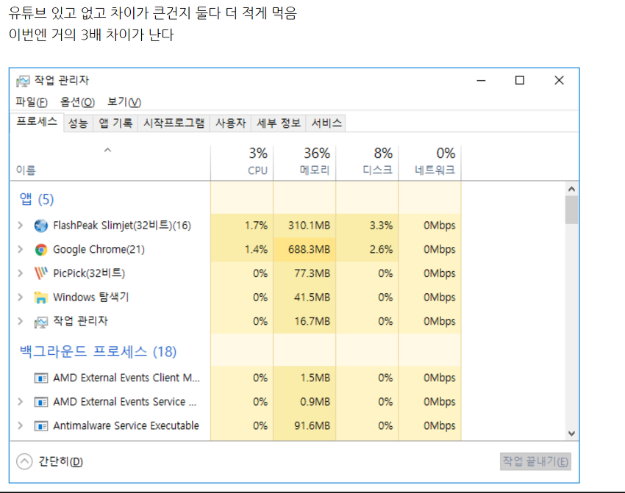
Task: Minimize the 작업 관리자 window
Action: (x=481, y=80)
